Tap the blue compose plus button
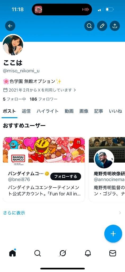The height and width of the screenshot is (272, 125). pos(113,234)
